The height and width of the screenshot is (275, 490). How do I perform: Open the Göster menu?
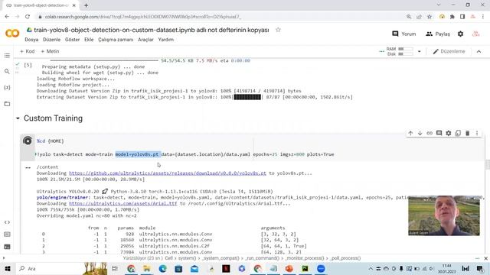[x=72, y=40]
